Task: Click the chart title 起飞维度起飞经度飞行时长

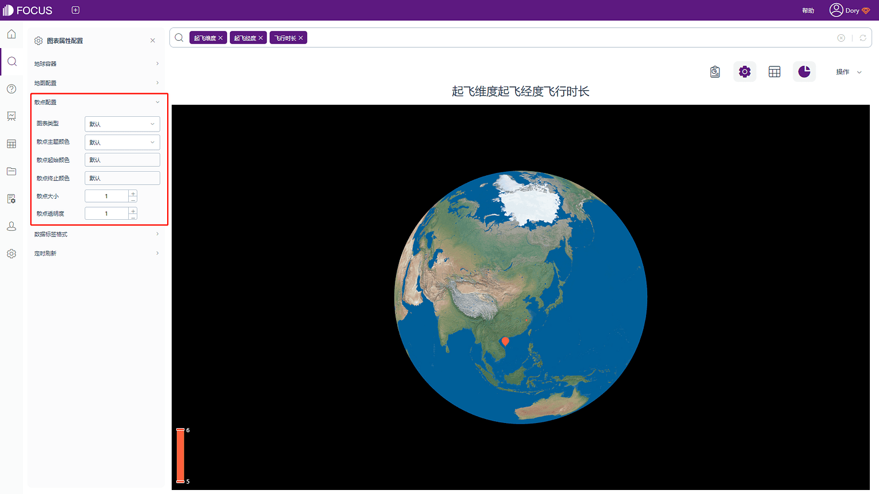Action: [521, 92]
